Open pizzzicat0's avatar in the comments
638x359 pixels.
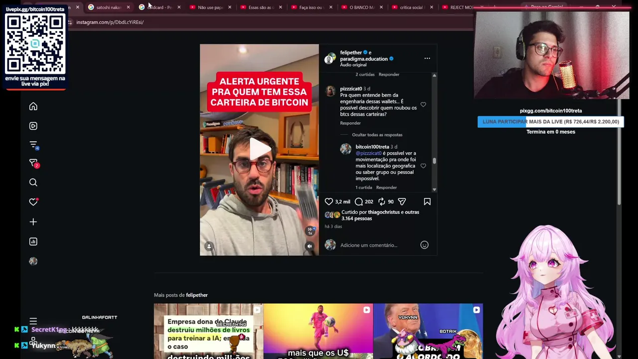point(330,91)
